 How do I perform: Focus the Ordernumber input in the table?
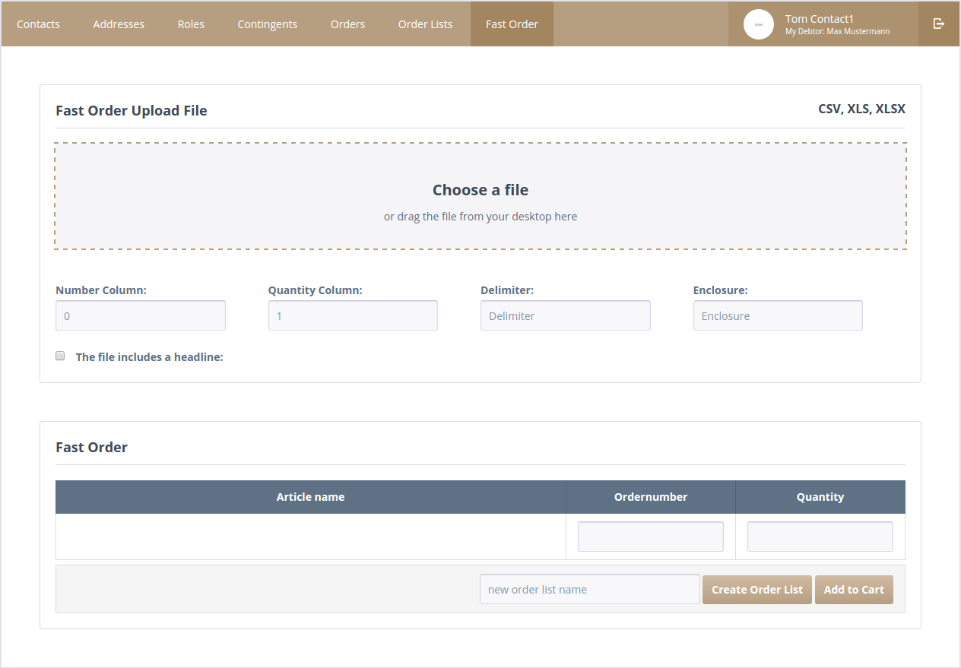(x=650, y=537)
